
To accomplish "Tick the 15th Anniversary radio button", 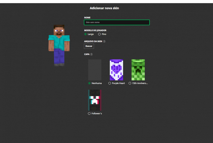I will coord(130,83).
